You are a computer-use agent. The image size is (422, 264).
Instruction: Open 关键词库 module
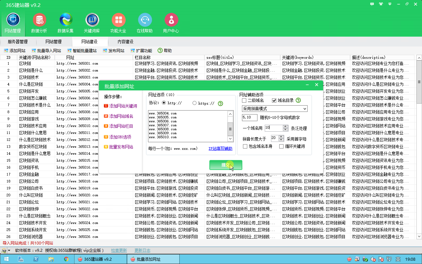(92, 23)
